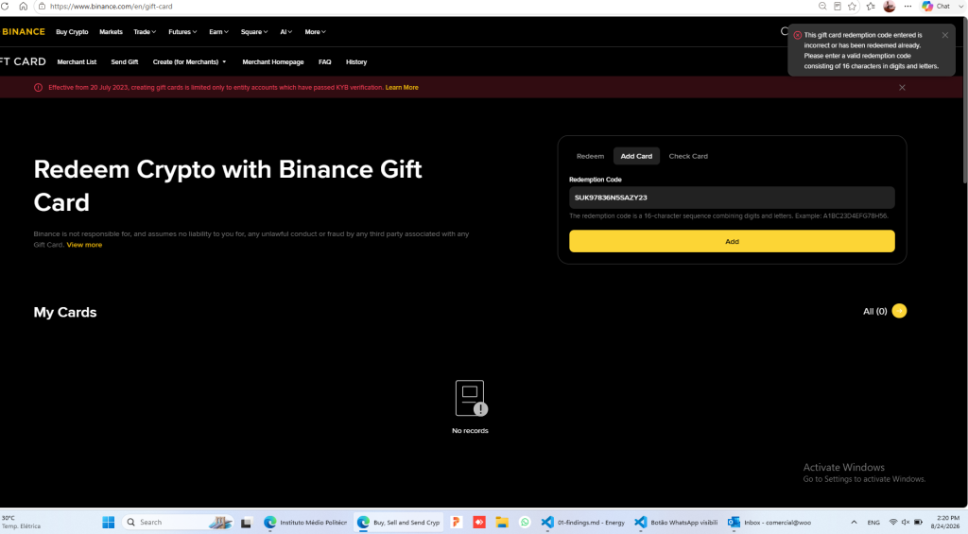Open Outlook Inbox from taskbar

pos(769,523)
